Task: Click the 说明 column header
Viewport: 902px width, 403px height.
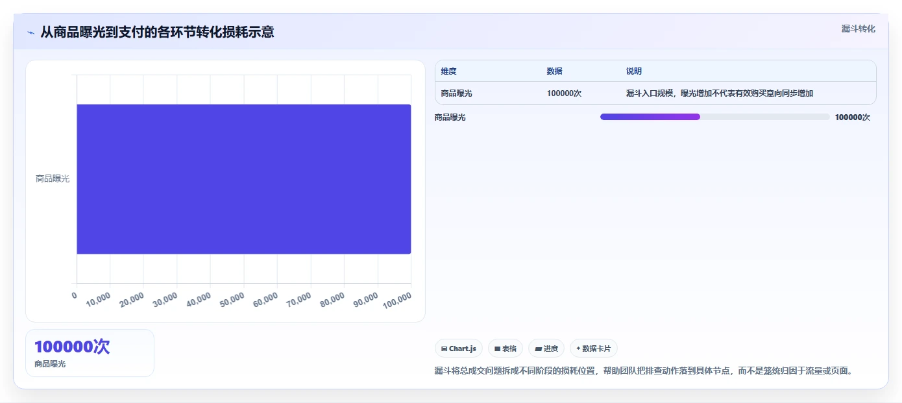Action: pyautogui.click(x=633, y=71)
